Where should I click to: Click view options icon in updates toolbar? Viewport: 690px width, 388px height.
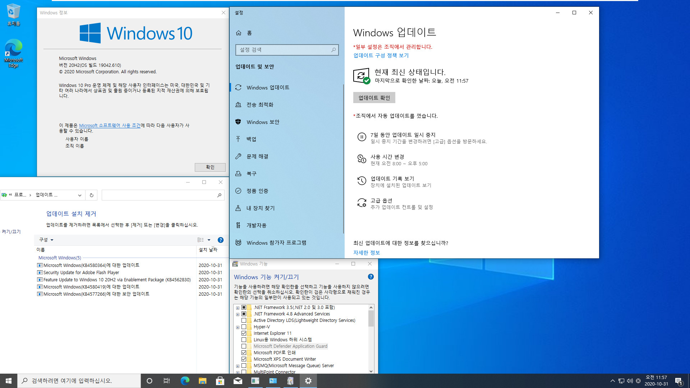[x=201, y=240]
